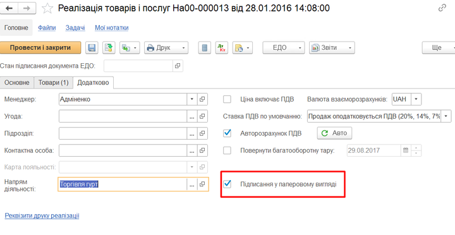Click the Контактна особа input field
455x235 pixels.
(123, 150)
